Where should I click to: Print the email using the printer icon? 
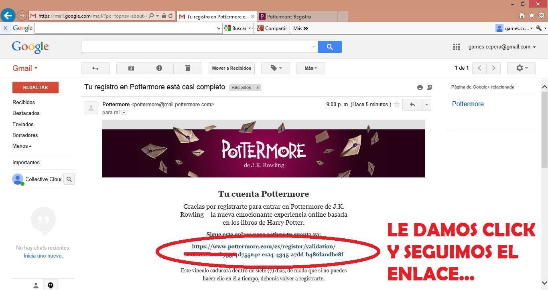[420, 87]
